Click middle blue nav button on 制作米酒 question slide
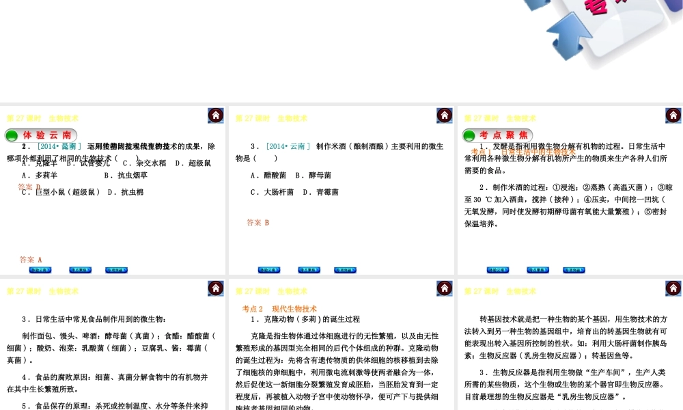Viewport: 683px width, 410px height. pos(309,270)
